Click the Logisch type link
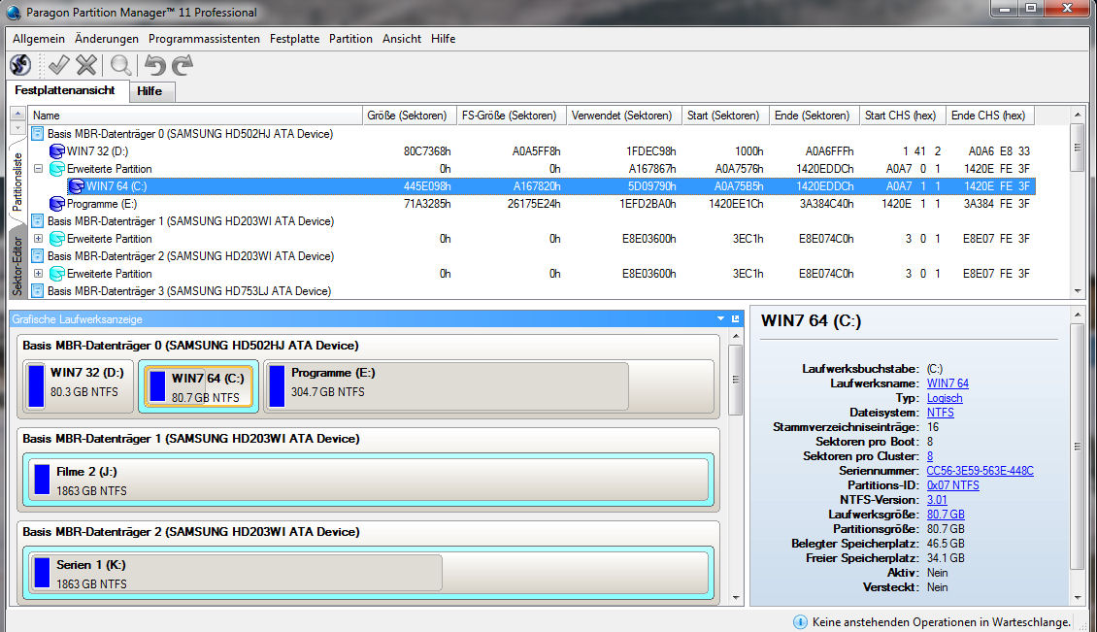Image resolution: width=1097 pixels, height=632 pixels. [x=945, y=398]
